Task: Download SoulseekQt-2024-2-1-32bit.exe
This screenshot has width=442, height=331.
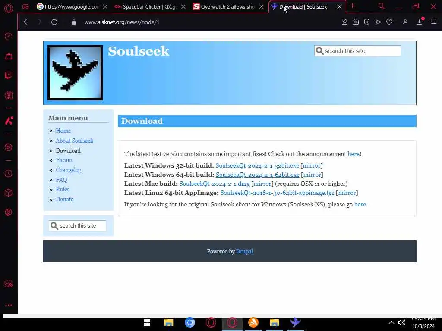Action: pyautogui.click(x=257, y=165)
